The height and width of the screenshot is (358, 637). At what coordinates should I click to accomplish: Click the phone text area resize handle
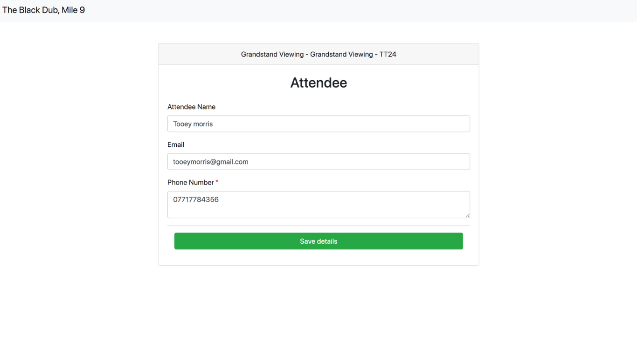467,215
